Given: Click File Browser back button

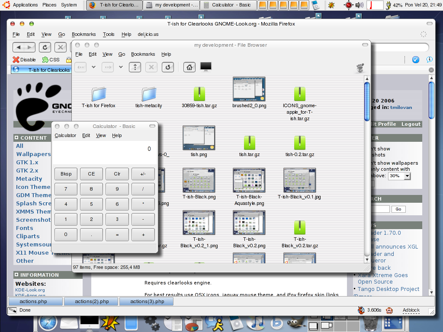Looking at the screenshot, I should pyautogui.click(x=80, y=67).
